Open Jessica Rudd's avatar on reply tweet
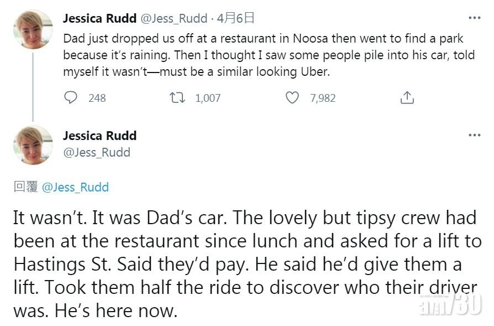Viewport: 494px width, 326px height. 33,145
